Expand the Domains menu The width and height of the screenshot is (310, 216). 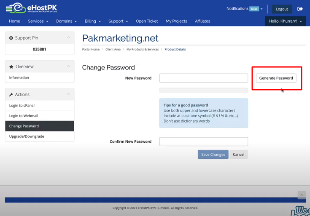click(x=67, y=21)
